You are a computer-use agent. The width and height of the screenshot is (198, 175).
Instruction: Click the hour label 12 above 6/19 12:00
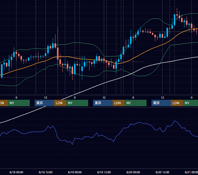pos(104,98)
